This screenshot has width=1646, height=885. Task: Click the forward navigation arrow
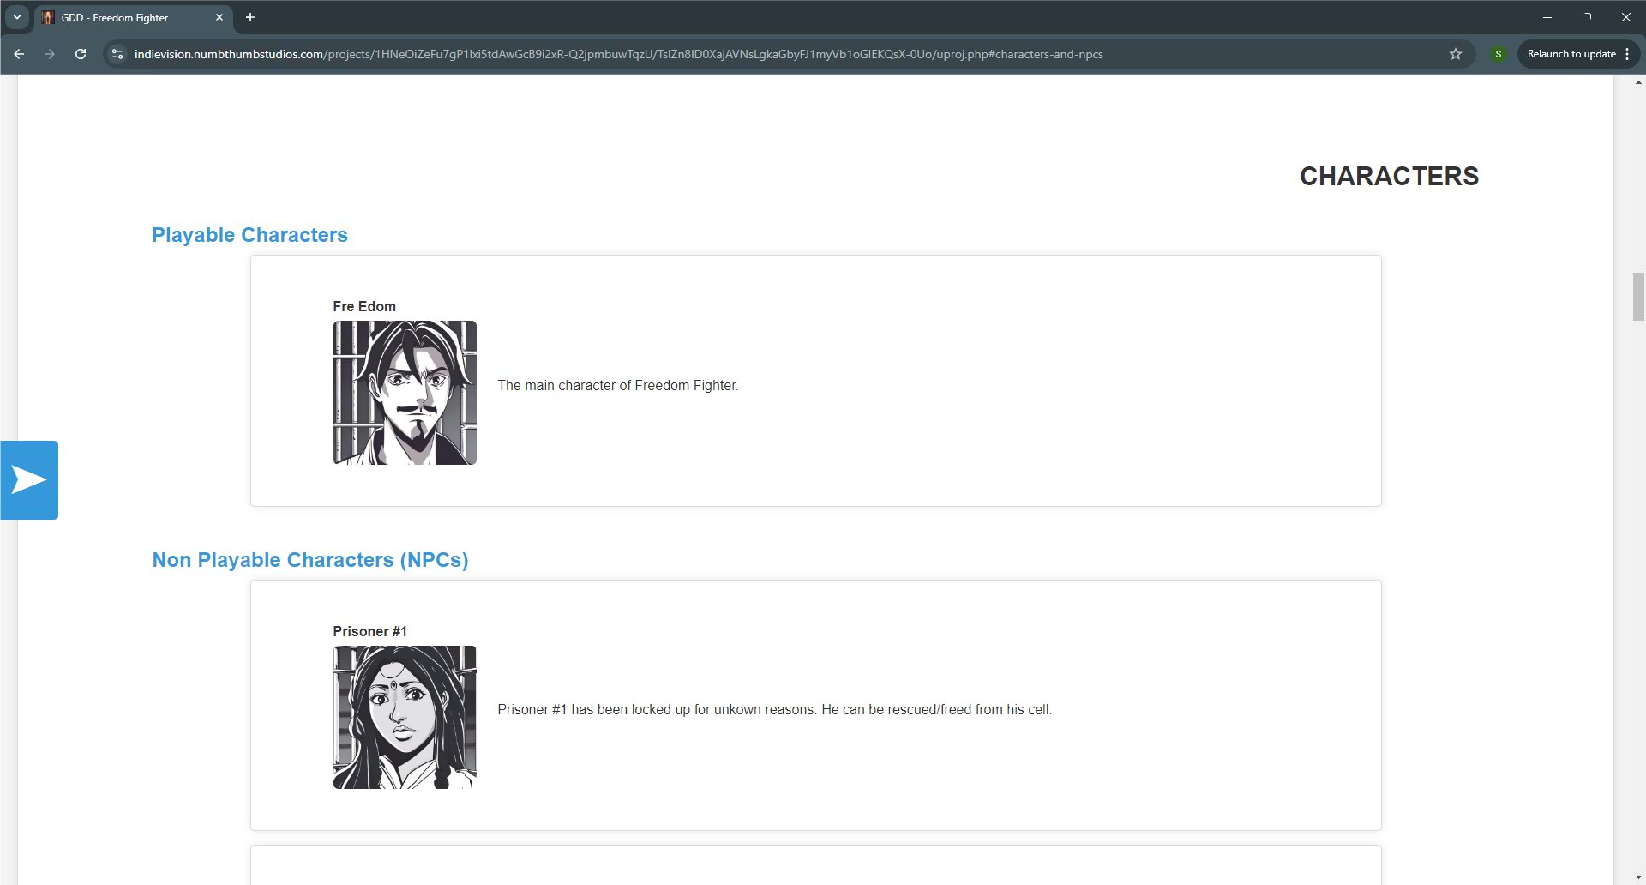(x=50, y=54)
